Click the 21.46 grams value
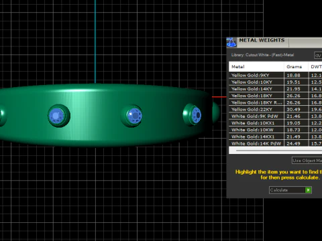The image size is (322, 241). point(293,116)
